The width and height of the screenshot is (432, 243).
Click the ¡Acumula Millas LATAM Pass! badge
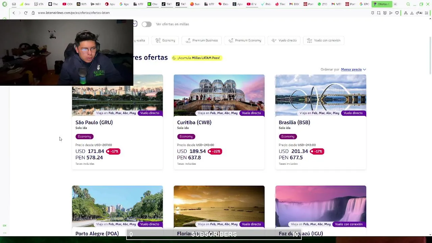[x=196, y=58]
